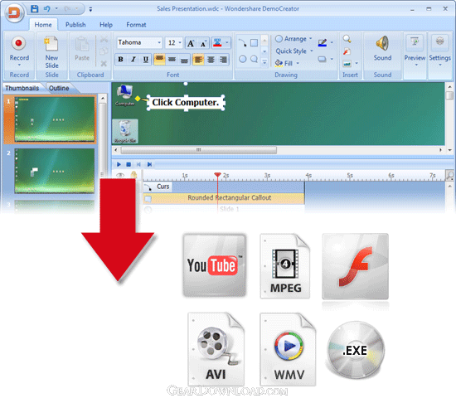The width and height of the screenshot is (456, 398).
Task: Switch to the Outline panel tab
Action: 59,88
